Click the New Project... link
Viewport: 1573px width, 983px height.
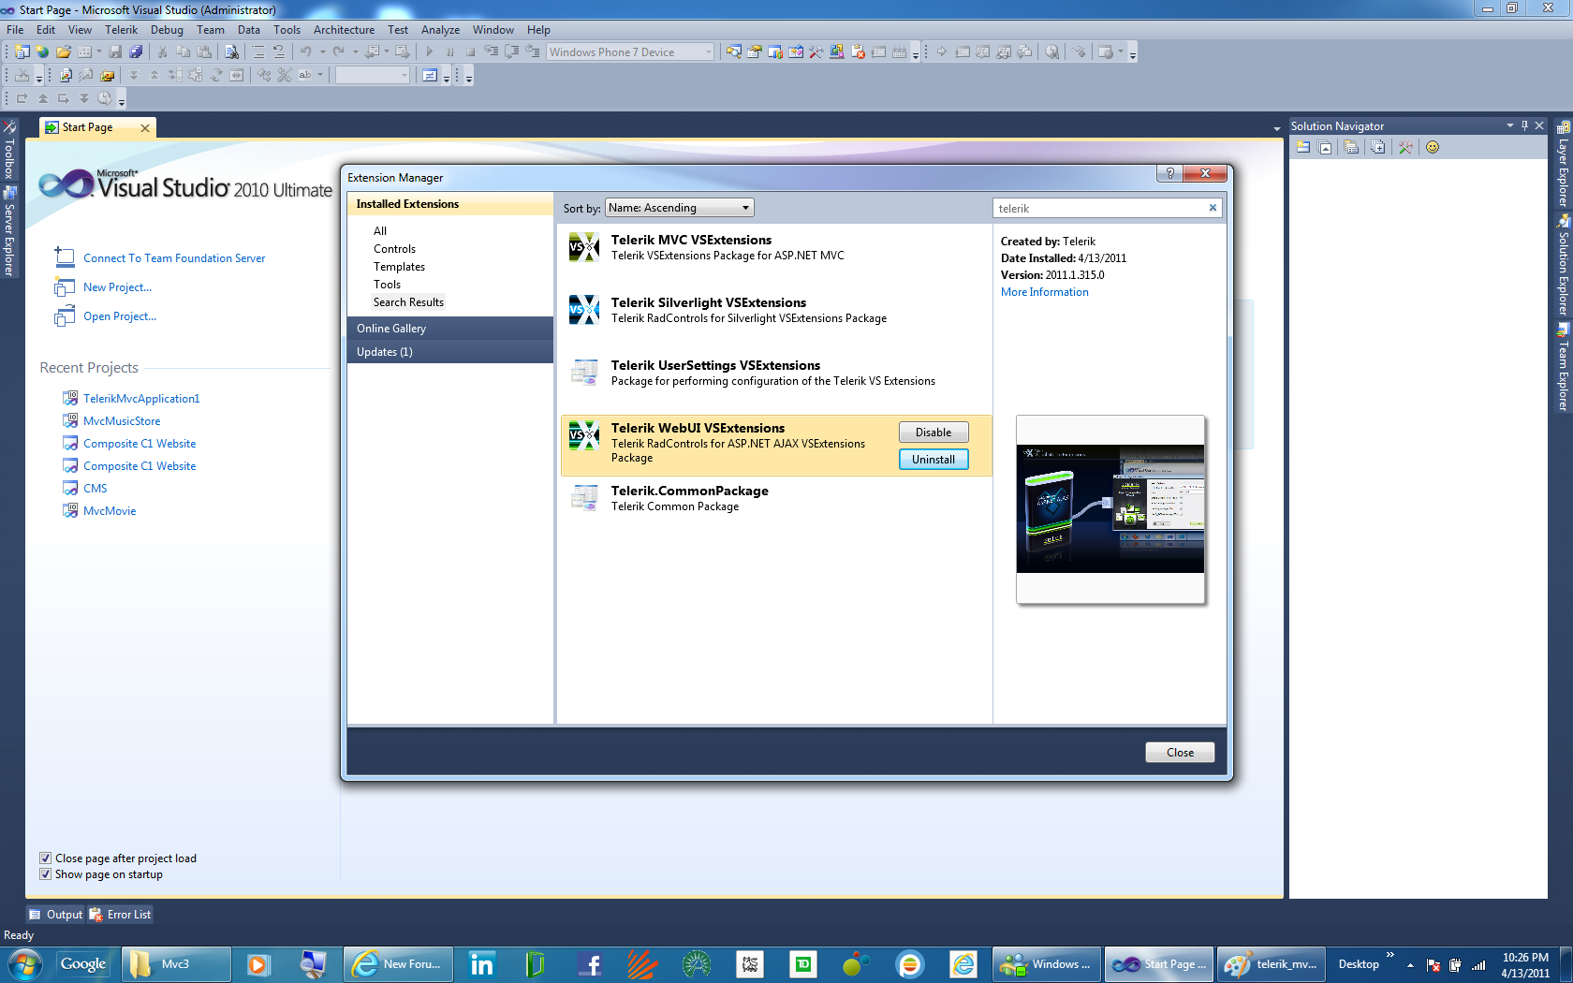click(x=117, y=287)
